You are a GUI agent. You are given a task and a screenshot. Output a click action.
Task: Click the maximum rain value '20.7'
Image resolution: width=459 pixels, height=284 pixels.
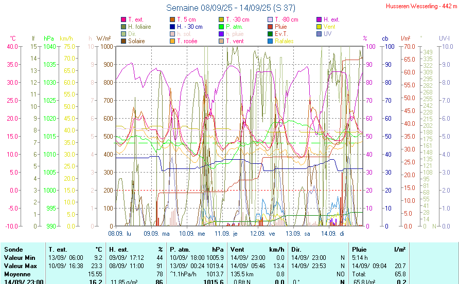400,266
